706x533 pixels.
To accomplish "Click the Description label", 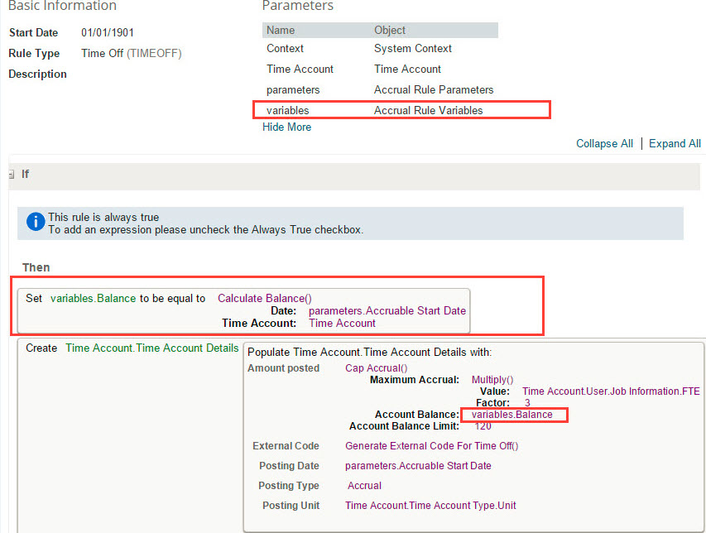I will coord(38,74).
